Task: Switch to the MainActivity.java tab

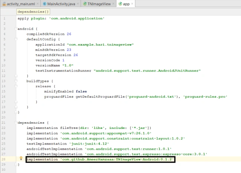Action: tap(61, 4)
